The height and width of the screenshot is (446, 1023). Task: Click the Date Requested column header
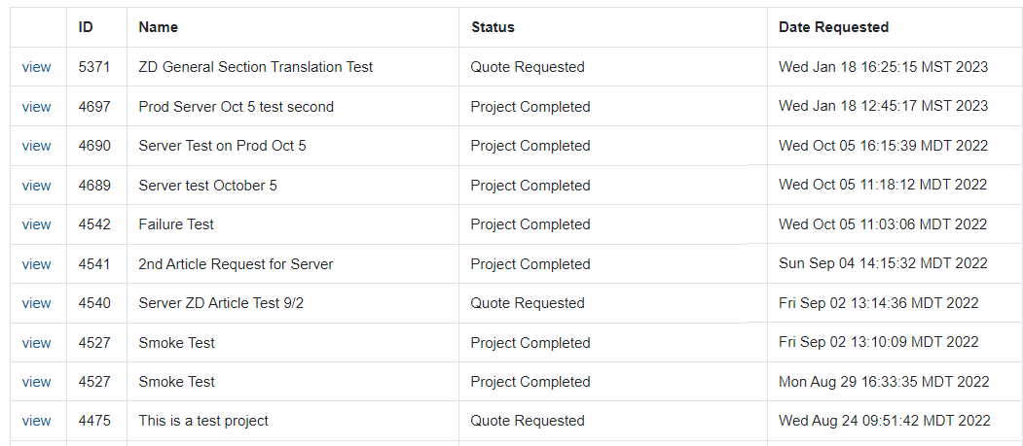click(x=833, y=27)
